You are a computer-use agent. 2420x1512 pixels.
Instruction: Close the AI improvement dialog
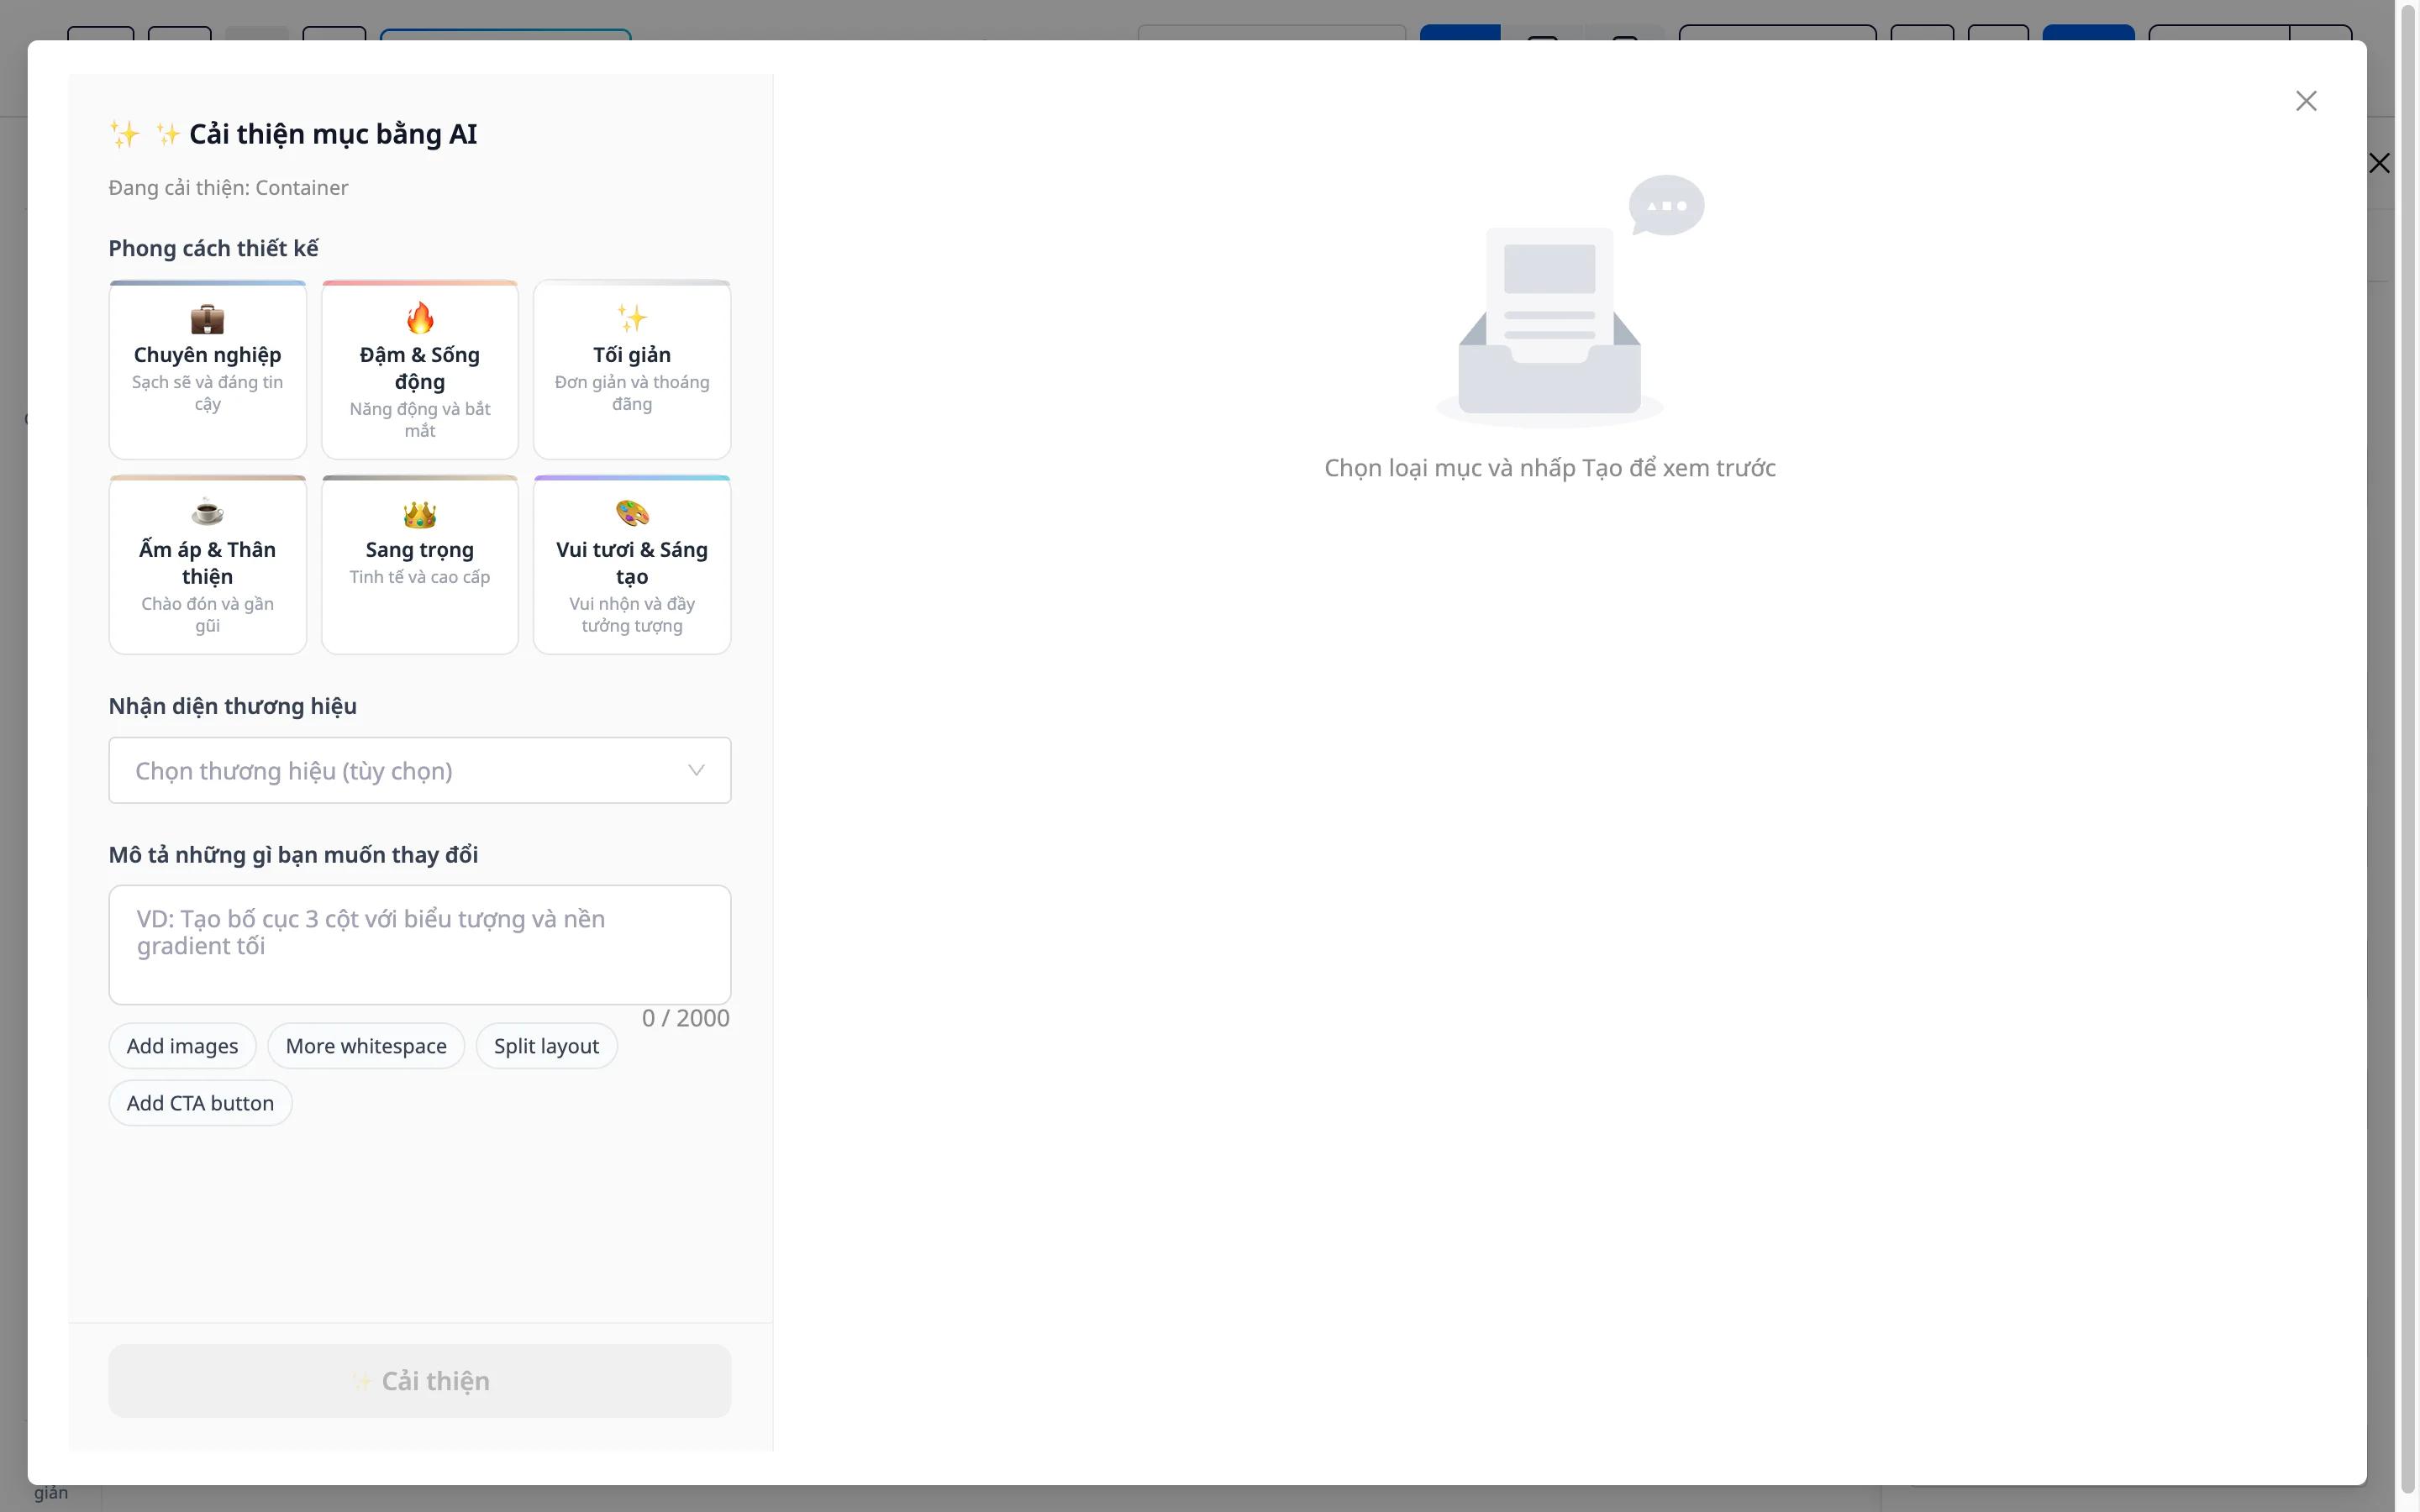point(2306,101)
